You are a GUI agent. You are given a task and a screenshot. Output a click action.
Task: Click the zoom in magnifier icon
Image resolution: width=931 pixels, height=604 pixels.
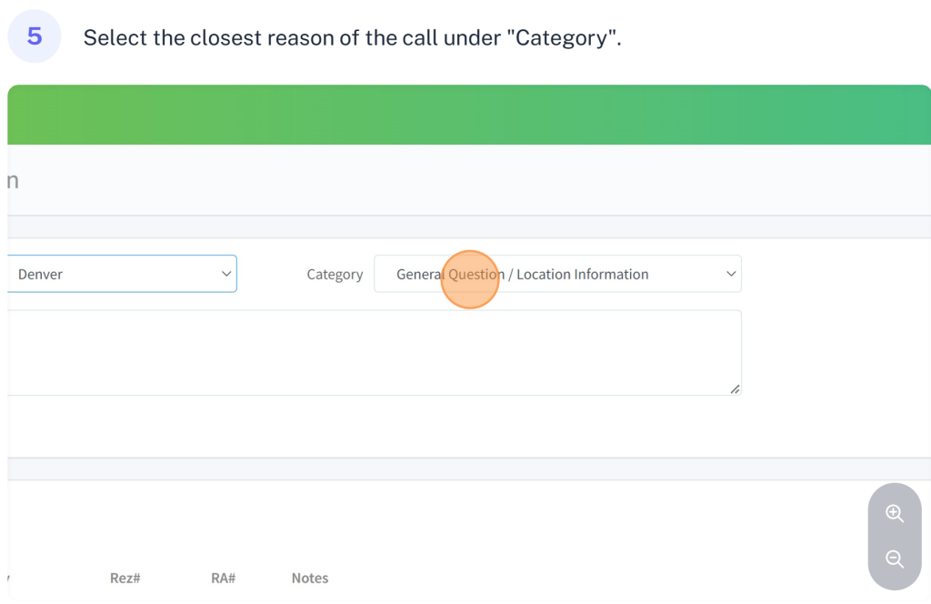(895, 514)
